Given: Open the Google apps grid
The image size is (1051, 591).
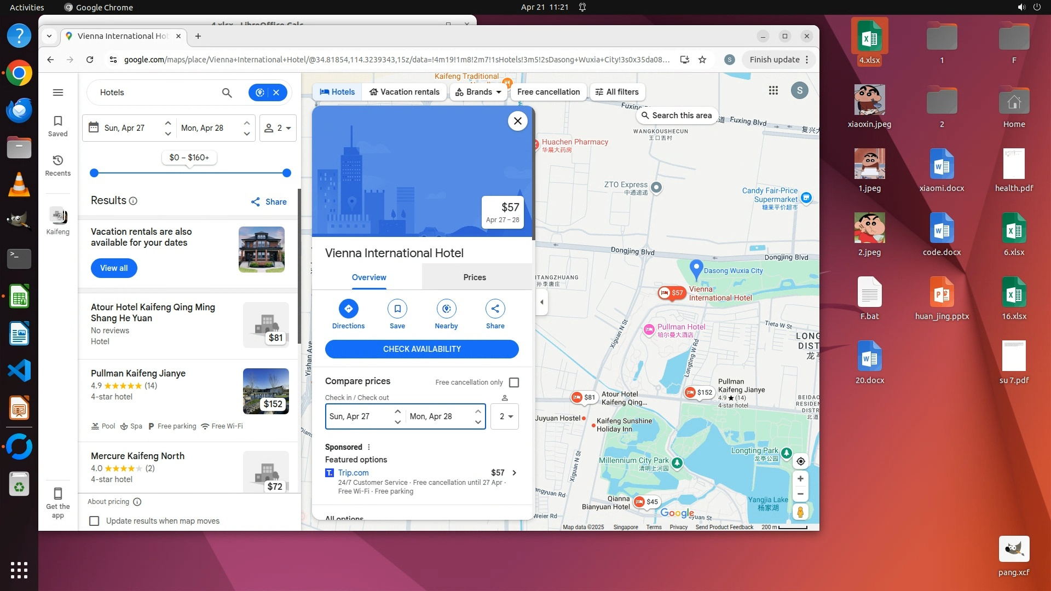Looking at the screenshot, I should click(773, 91).
